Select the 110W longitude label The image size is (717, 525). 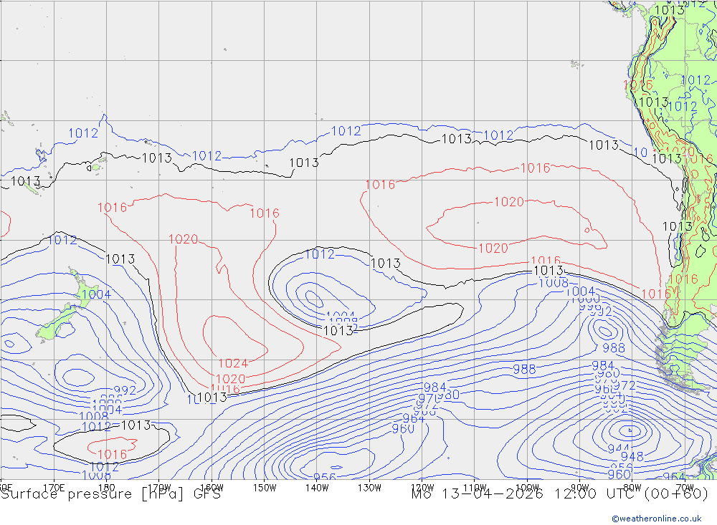475,488
